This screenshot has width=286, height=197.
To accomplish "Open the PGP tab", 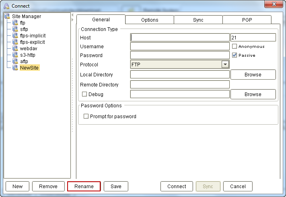I will pos(247,20).
